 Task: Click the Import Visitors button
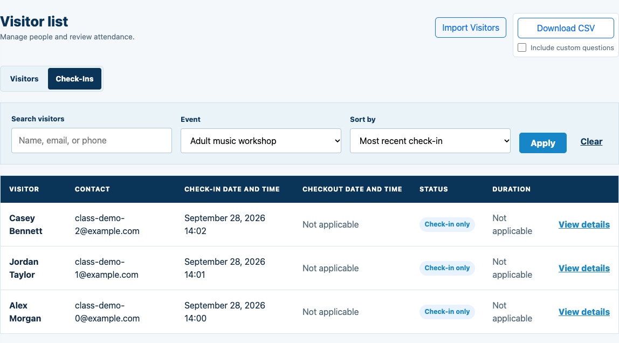(x=471, y=28)
